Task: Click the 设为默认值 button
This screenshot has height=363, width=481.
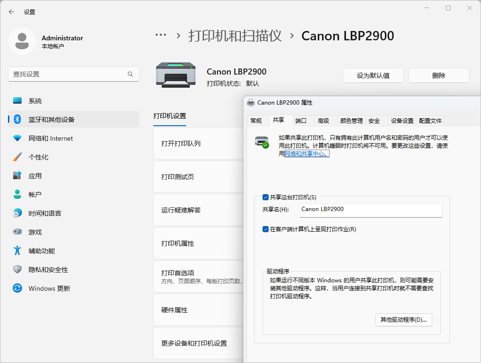Action: point(373,76)
